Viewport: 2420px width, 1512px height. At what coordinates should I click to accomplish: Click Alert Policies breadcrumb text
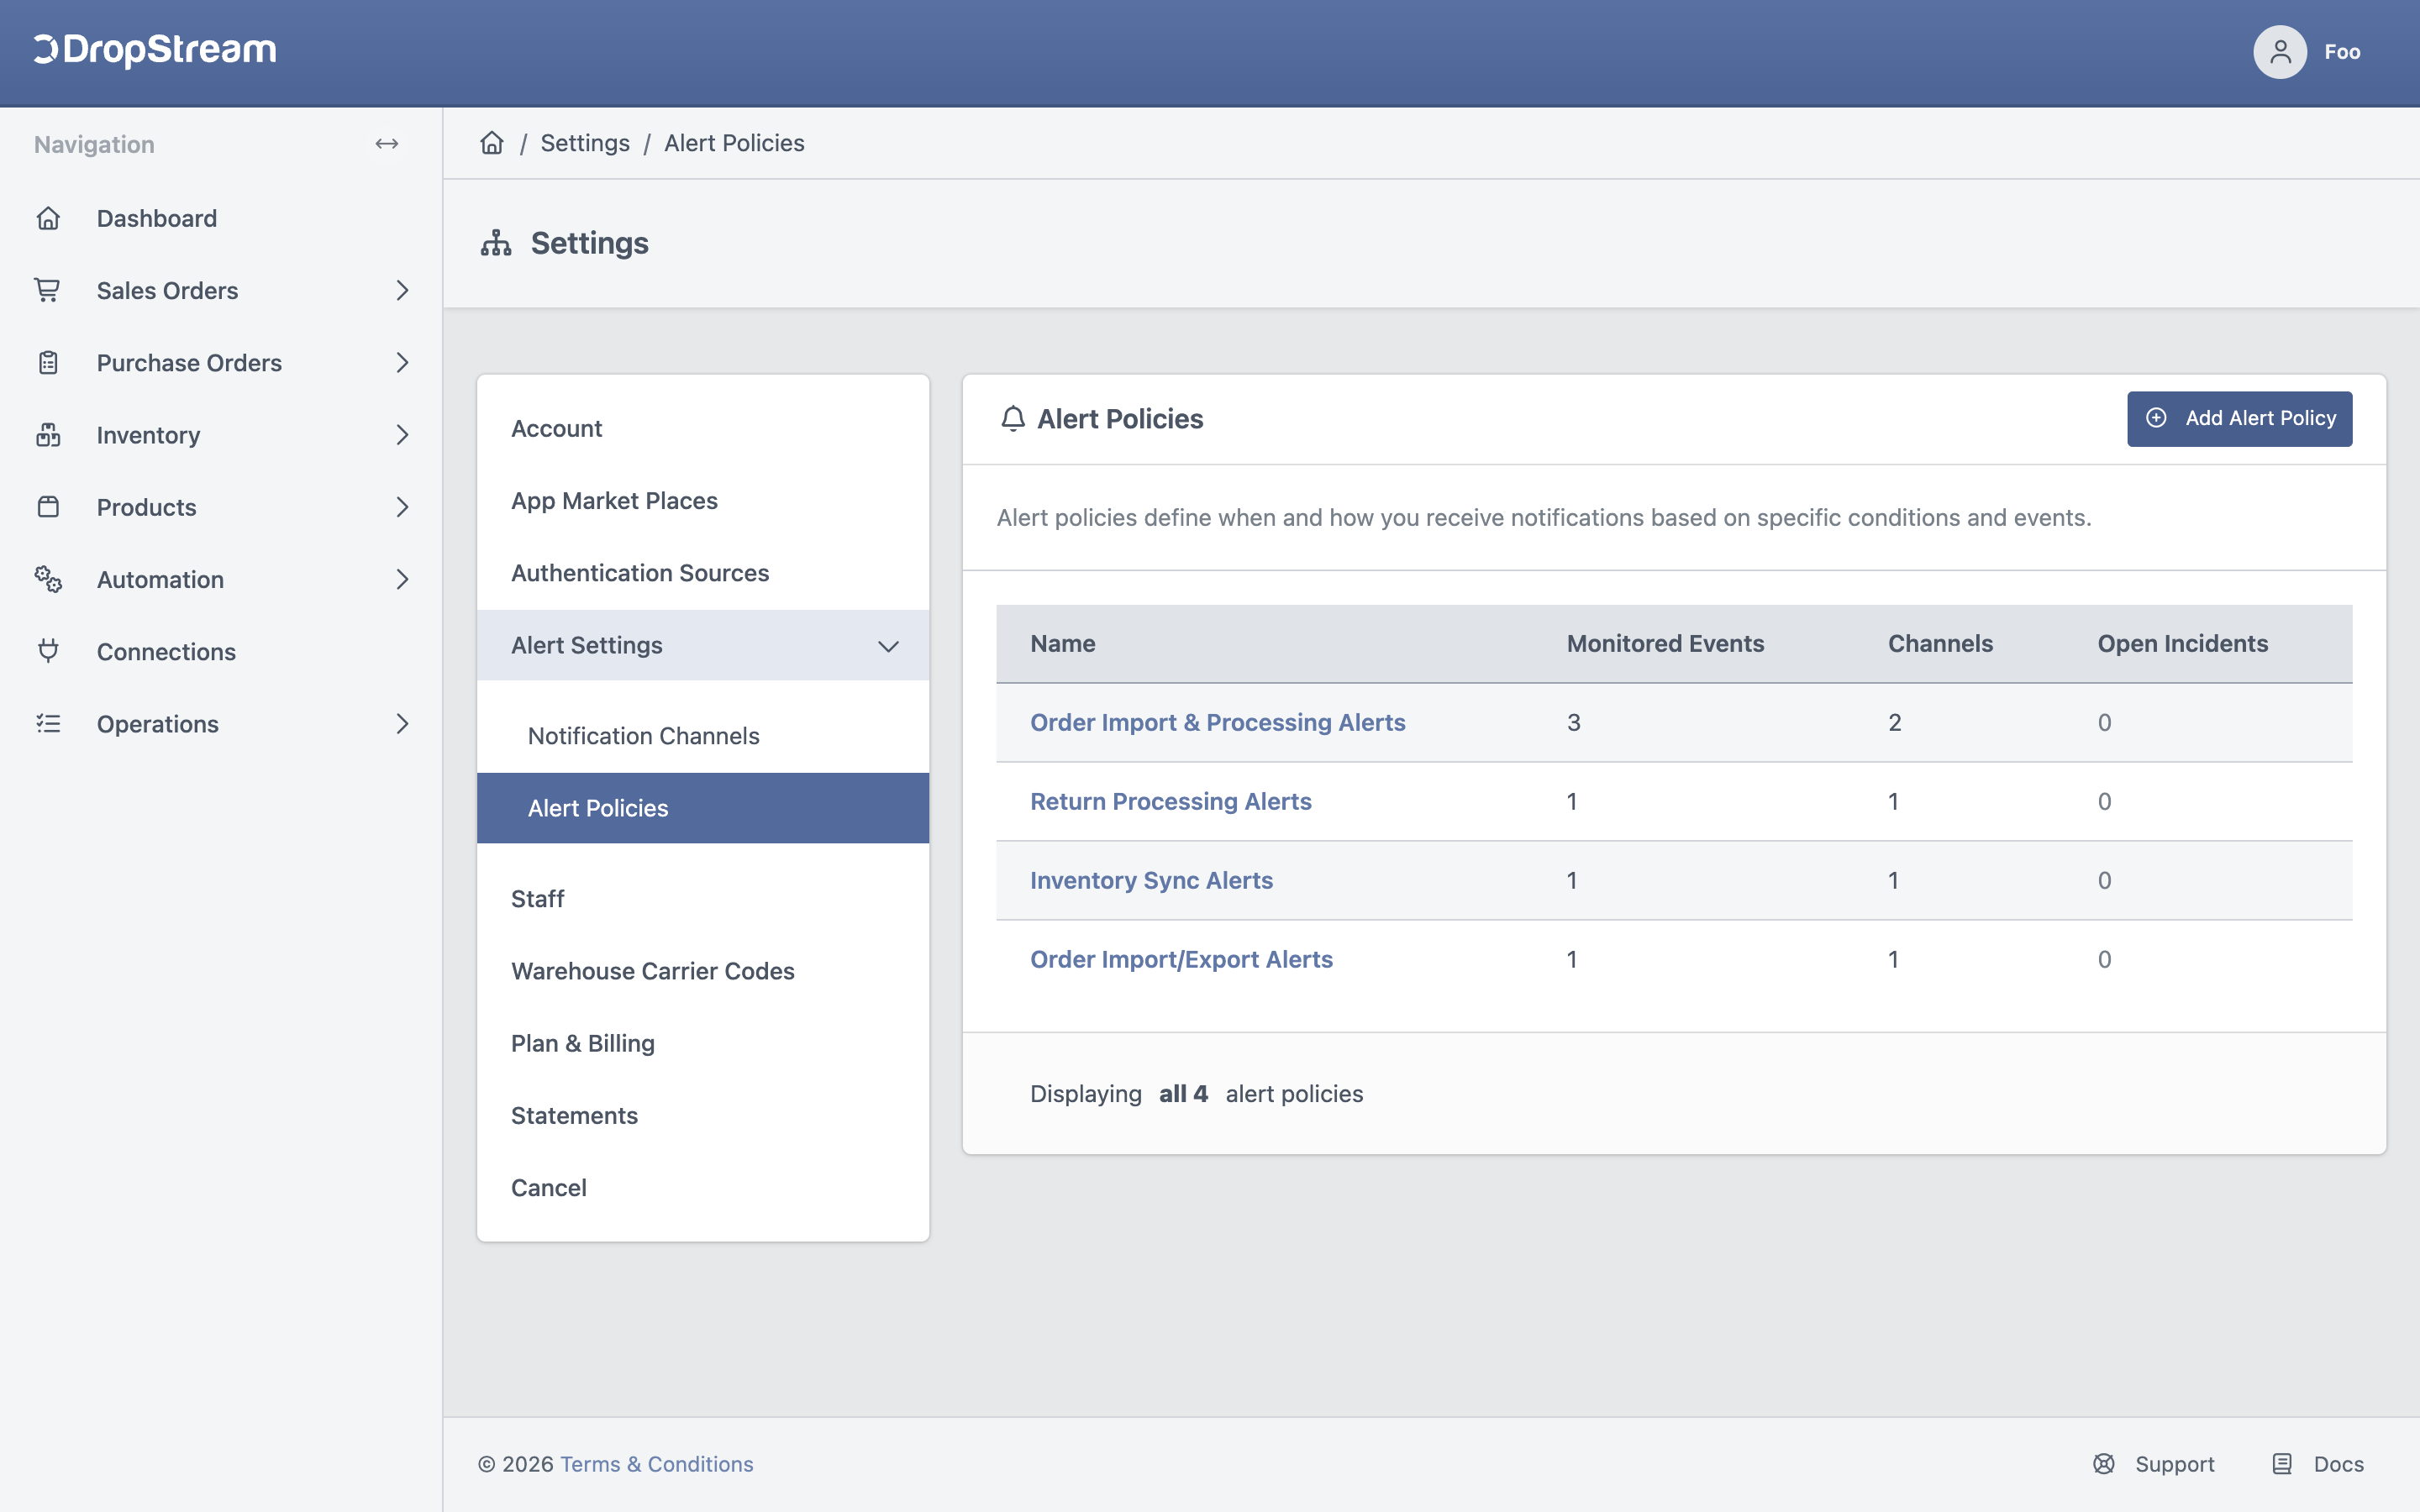(x=734, y=143)
